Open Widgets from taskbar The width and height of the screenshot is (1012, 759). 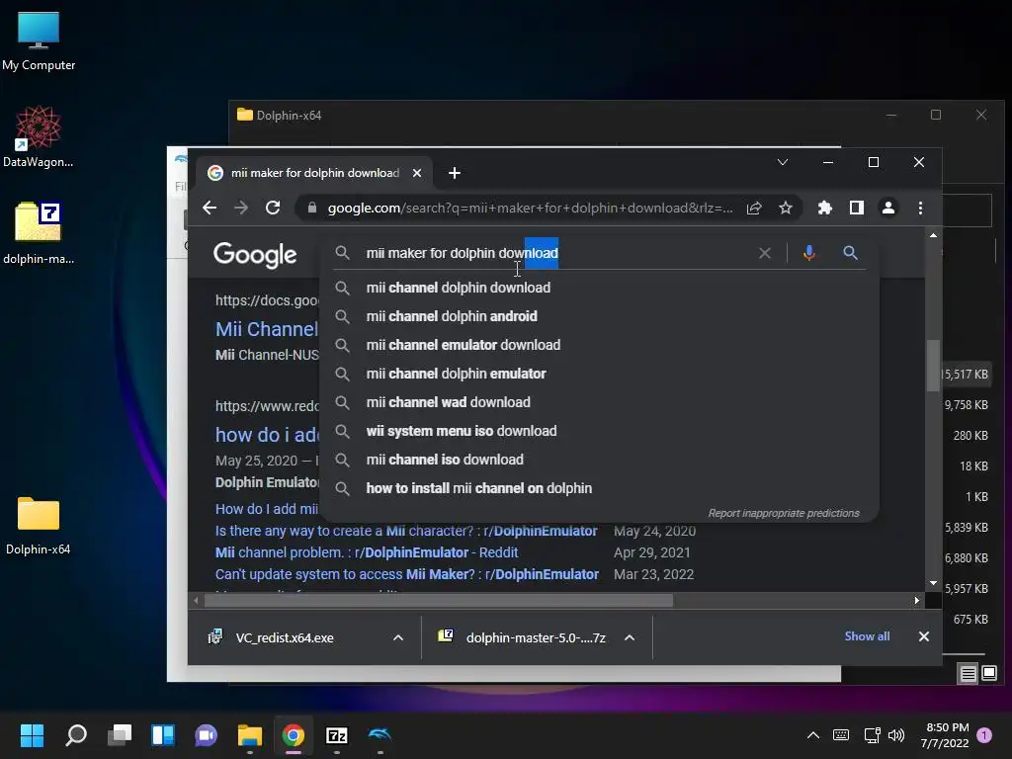tap(163, 735)
